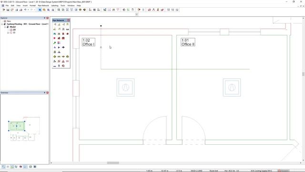
Task: Open the Pipe Network menu
Action: click(x=43, y=6)
